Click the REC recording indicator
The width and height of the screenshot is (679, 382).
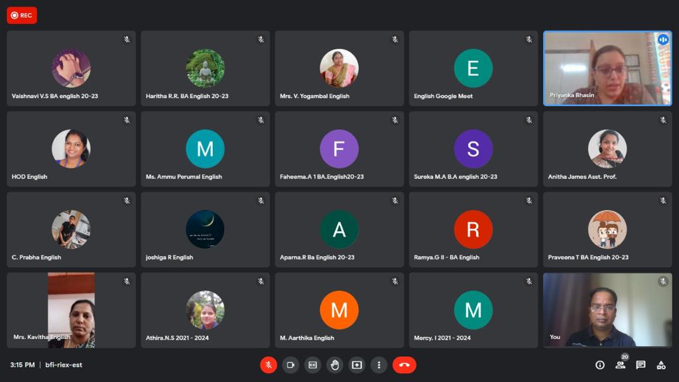click(22, 15)
